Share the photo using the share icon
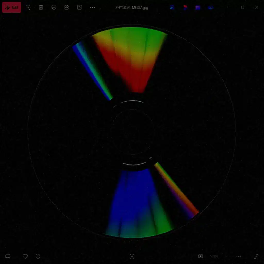Screen dimensions: 264x264 pos(67,7)
